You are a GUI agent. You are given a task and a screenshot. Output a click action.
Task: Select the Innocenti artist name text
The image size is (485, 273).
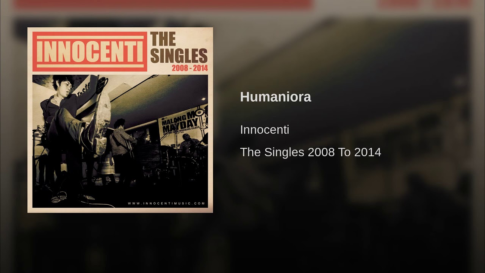pos(264,130)
